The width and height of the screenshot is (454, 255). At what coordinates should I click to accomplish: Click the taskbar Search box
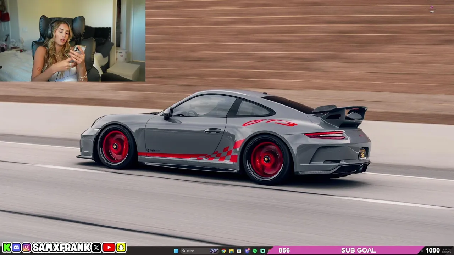(x=200, y=251)
